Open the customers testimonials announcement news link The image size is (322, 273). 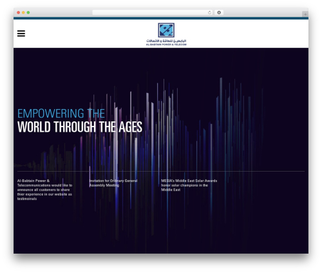(x=44, y=190)
